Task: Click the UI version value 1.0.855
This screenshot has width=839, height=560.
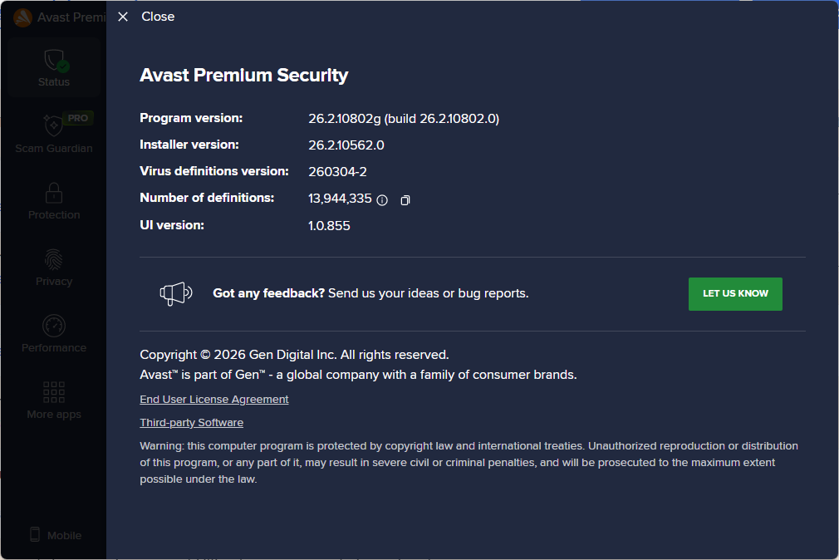Action: click(329, 225)
